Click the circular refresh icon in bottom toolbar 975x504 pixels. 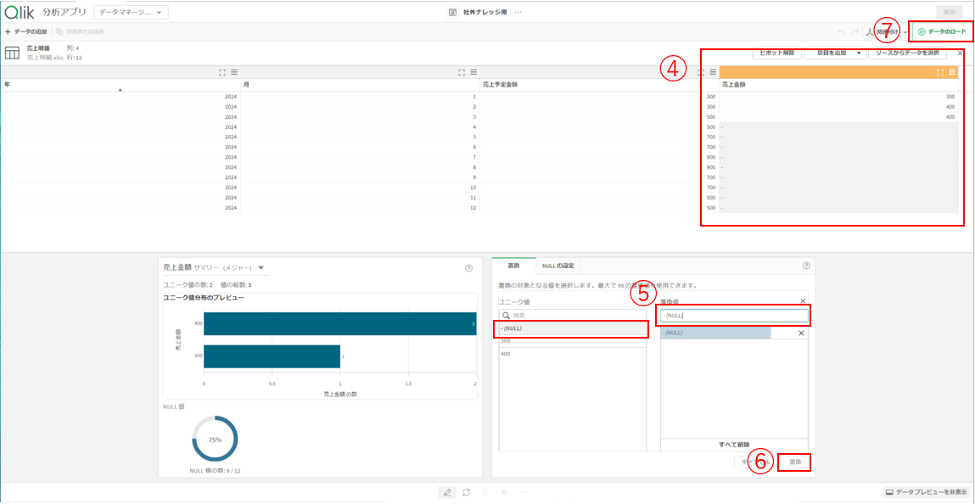tap(466, 491)
